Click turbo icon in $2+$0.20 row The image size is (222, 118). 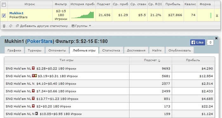pos(33,106)
